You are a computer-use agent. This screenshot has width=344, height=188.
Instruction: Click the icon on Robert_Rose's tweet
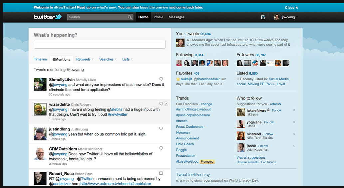tap(161, 173)
